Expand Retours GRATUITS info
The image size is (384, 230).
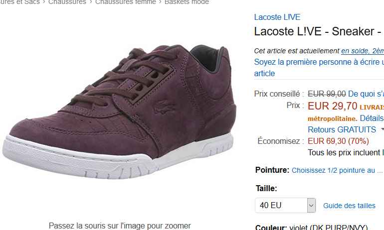pos(342,129)
